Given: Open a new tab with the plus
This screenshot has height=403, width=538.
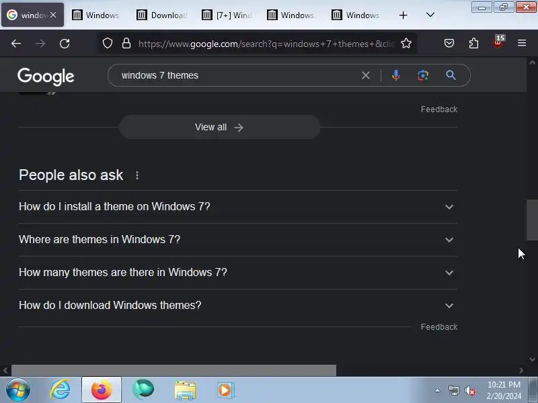Looking at the screenshot, I should pos(403,15).
